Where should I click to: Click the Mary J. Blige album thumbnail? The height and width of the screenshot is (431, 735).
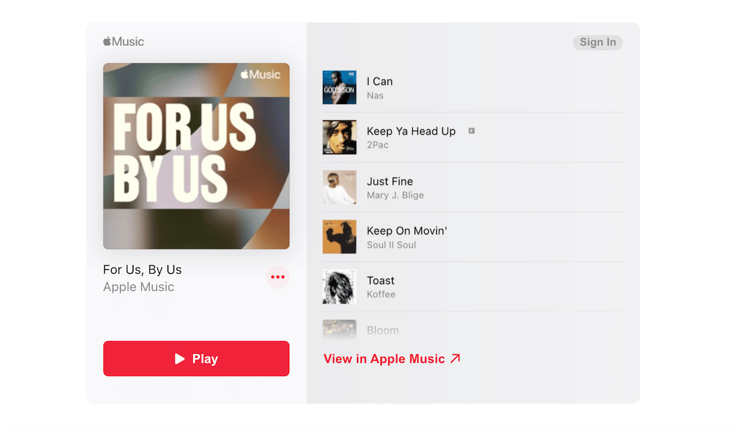(339, 187)
